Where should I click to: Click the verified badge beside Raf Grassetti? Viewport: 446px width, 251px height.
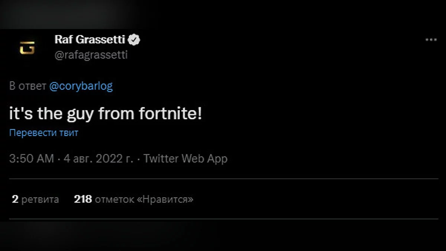[x=135, y=39]
